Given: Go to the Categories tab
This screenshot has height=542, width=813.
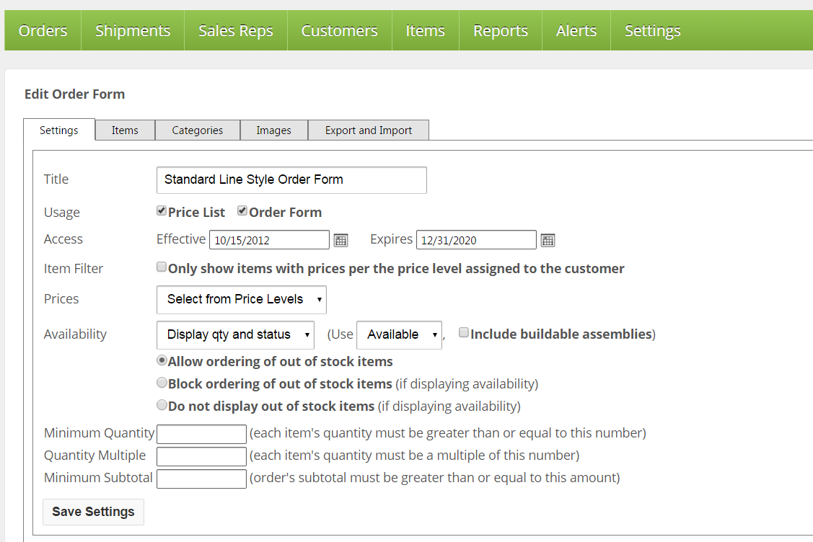Looking at the screenshot, I should point(197,130).
